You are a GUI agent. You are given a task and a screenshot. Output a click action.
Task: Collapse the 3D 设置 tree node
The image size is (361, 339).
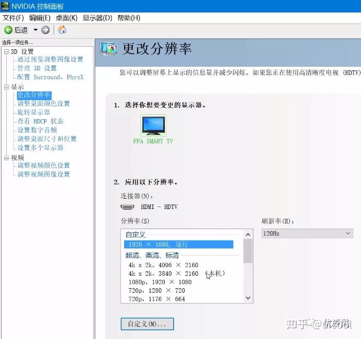click(7, 52)
